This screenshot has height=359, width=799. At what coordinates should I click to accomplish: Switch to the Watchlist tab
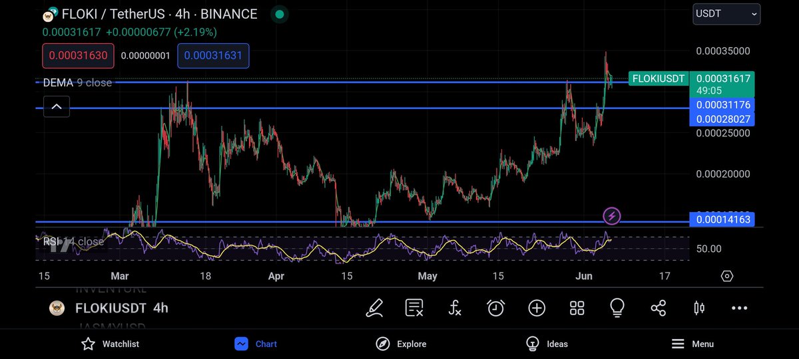click(x=110, y=344)
